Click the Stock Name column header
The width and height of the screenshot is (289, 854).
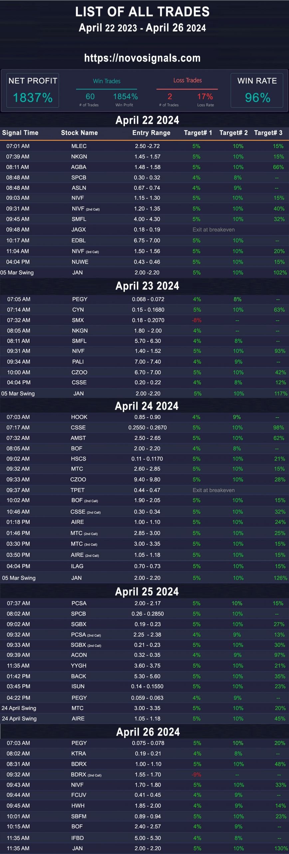click(79, 133)
